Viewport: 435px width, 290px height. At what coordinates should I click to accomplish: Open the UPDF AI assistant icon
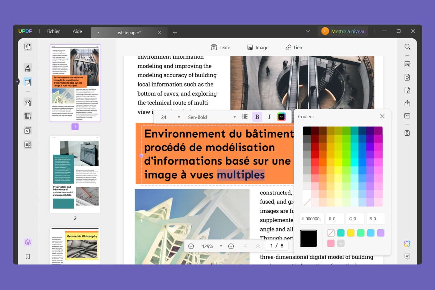coord(407,244)
